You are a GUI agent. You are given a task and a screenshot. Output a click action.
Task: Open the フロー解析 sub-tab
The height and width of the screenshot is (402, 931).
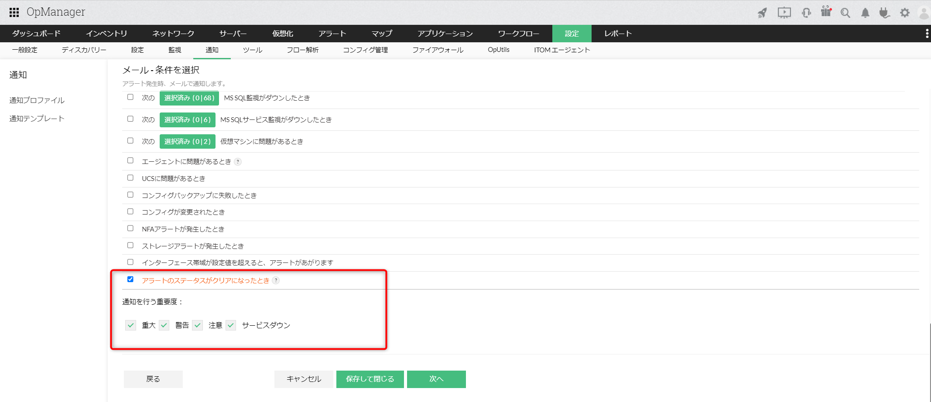(303, 50)
